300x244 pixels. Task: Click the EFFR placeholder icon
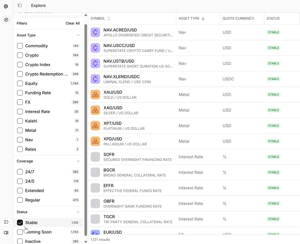[95, 188]
